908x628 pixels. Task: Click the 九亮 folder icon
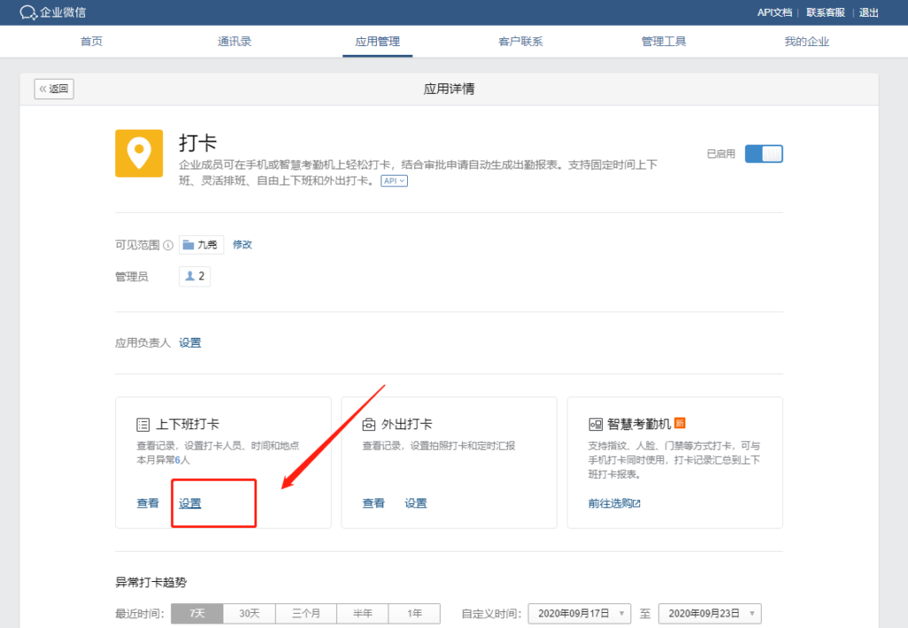coord(189,245)
